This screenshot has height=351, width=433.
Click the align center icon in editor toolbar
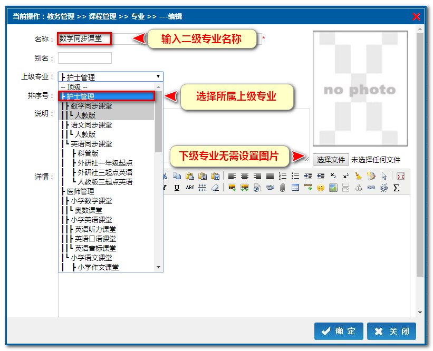pos(245,176)
